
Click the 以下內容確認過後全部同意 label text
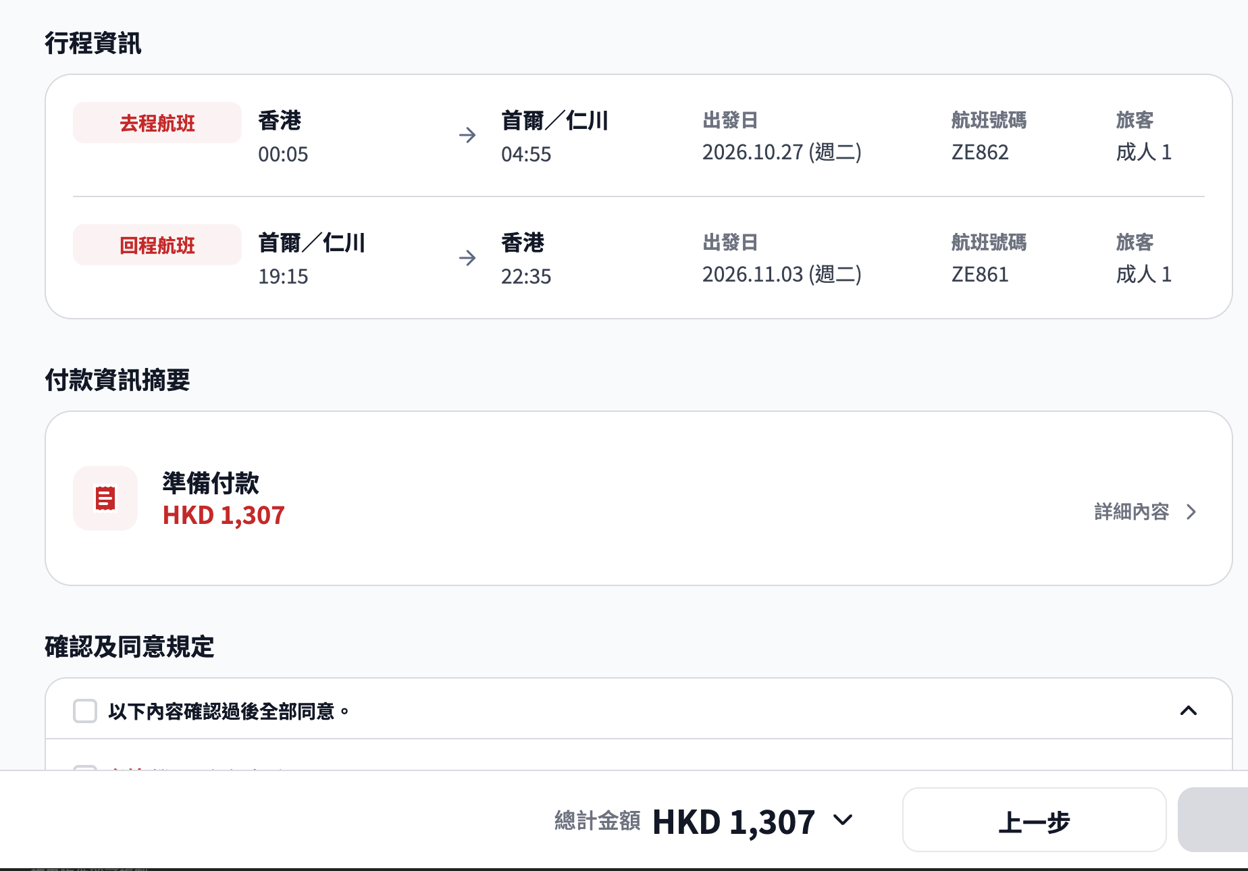(229, 712)
